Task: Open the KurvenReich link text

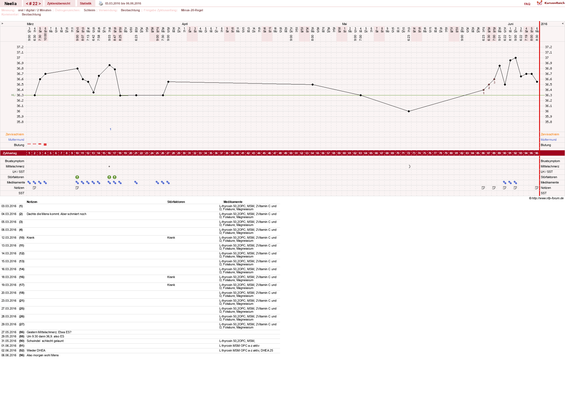Action: tap(554, 3)
